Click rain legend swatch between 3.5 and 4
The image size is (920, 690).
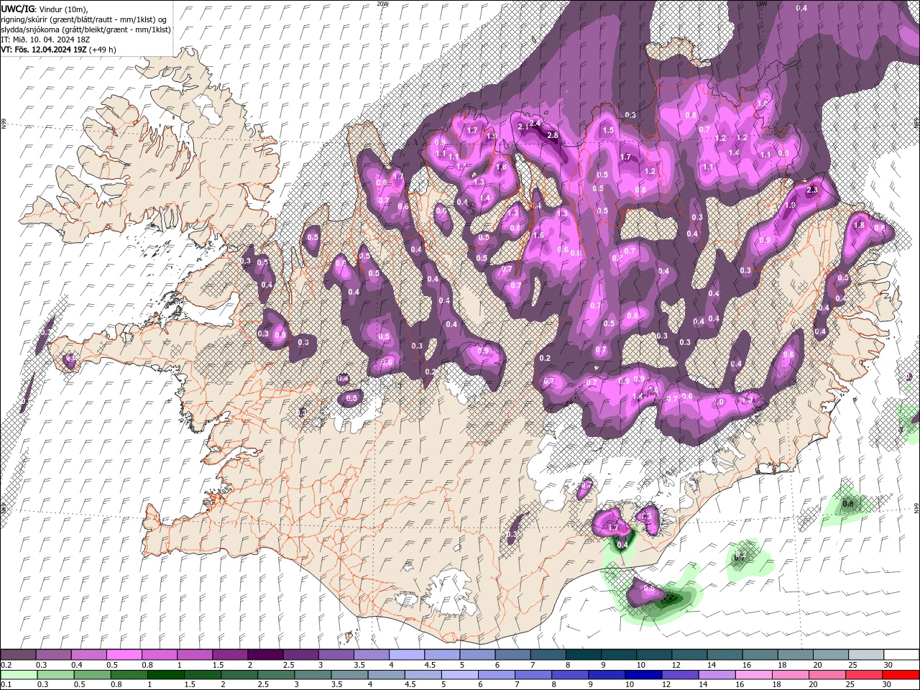[x=349, y=675]
